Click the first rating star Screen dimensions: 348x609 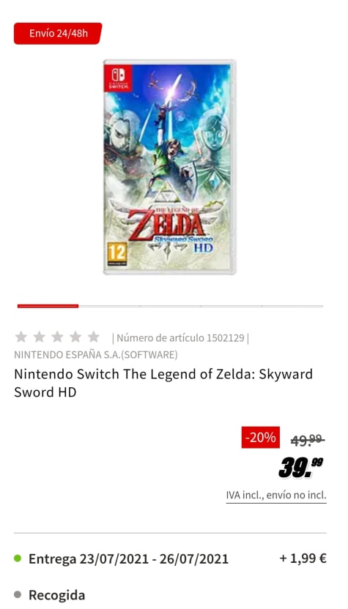[x=21, y=337]
